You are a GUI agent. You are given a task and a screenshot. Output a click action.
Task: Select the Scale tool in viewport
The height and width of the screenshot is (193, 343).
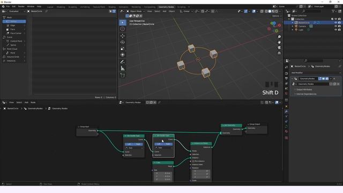(123, 49)
